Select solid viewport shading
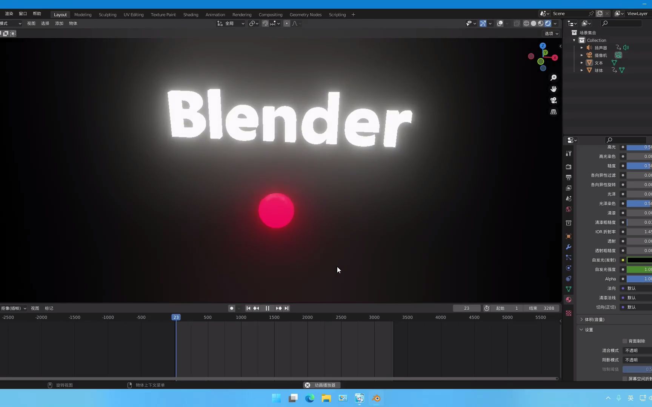This screenshot has height=407, width=652. pyautogui.click(x=534, y=23)
